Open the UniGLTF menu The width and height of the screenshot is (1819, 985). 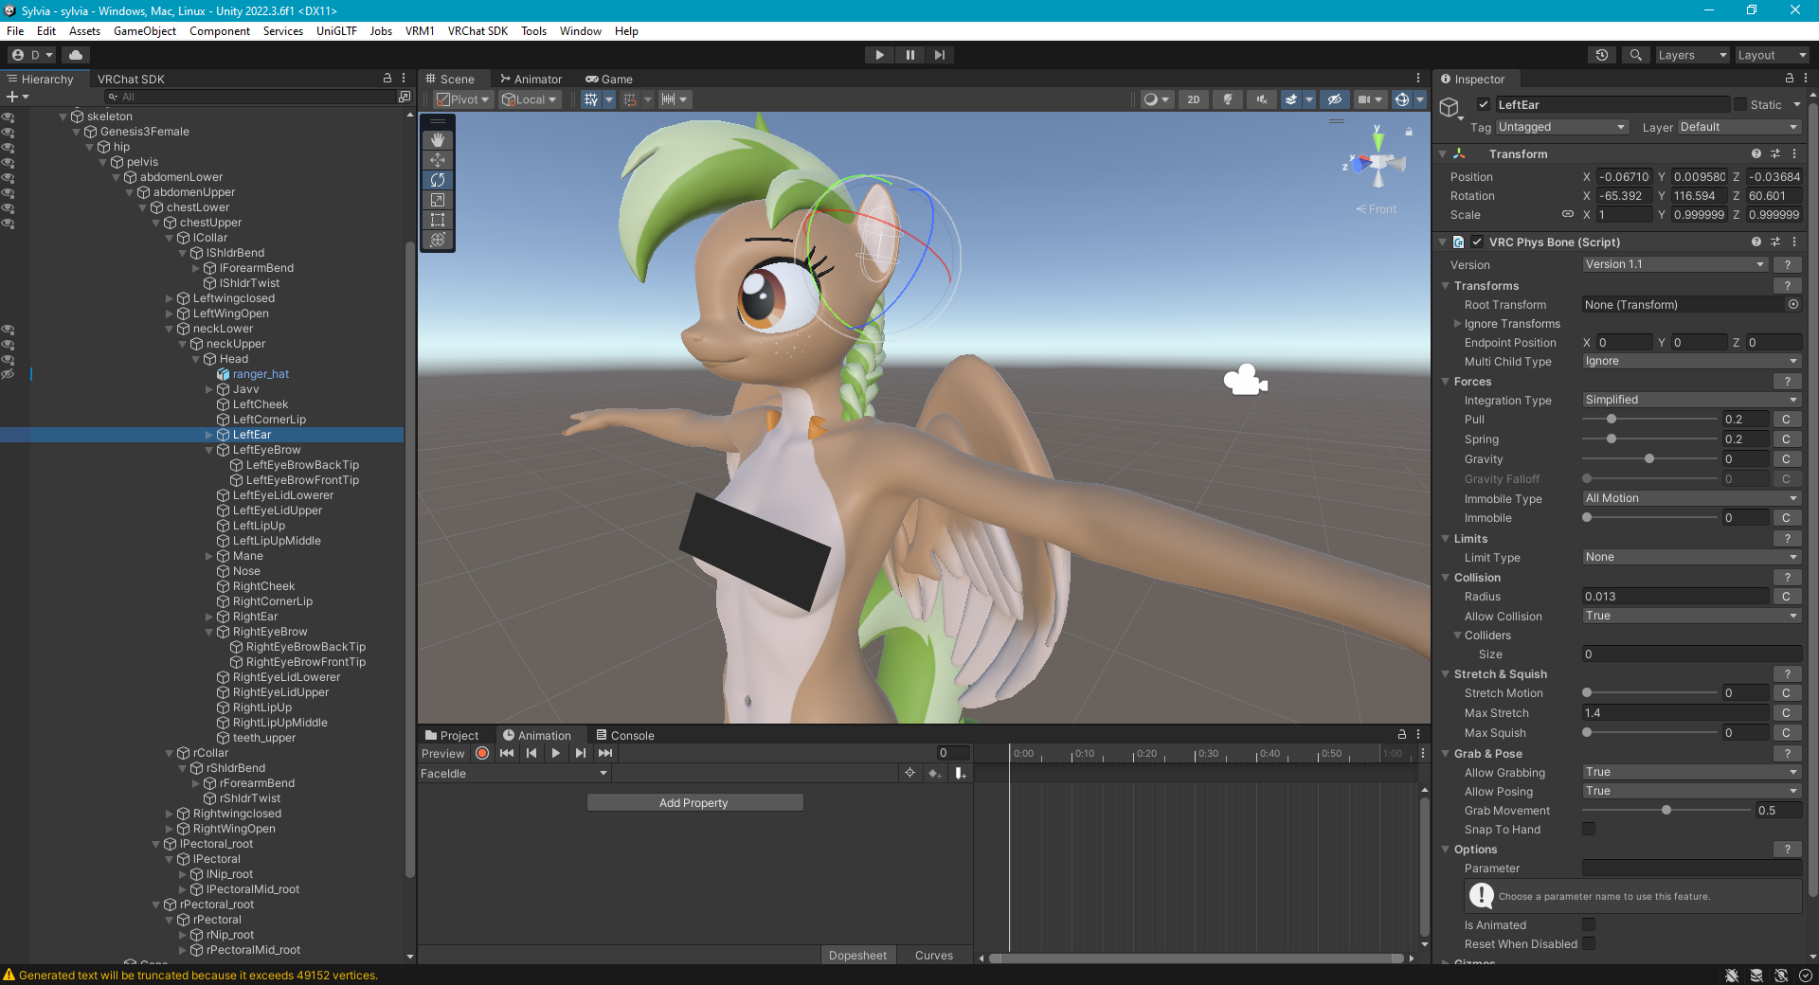[336, 31]
